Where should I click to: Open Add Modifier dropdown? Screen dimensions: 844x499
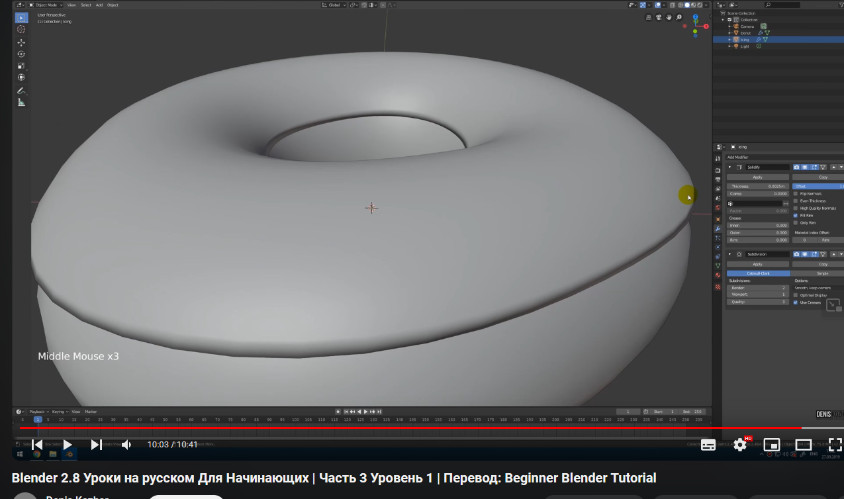pos(784,157)
